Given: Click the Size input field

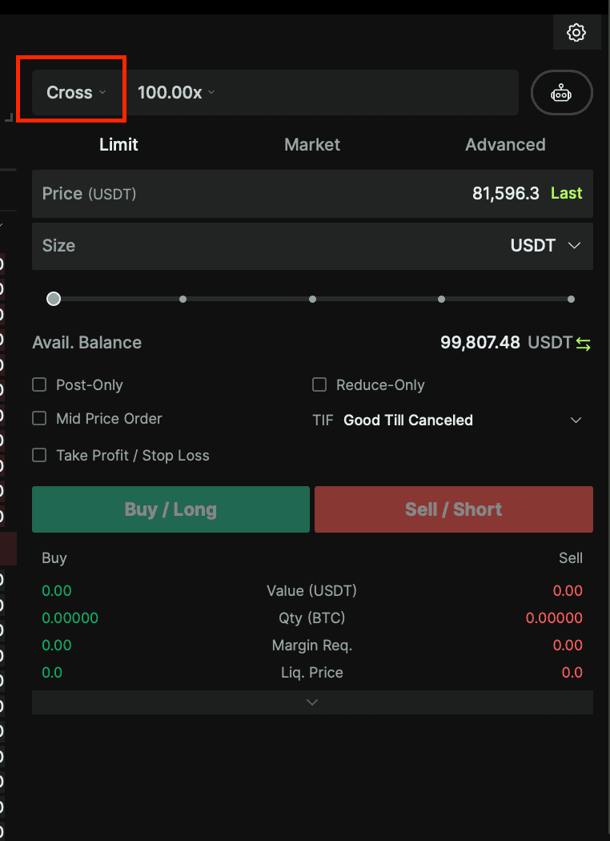Looking at the screenshot, I should pos(312,246).
